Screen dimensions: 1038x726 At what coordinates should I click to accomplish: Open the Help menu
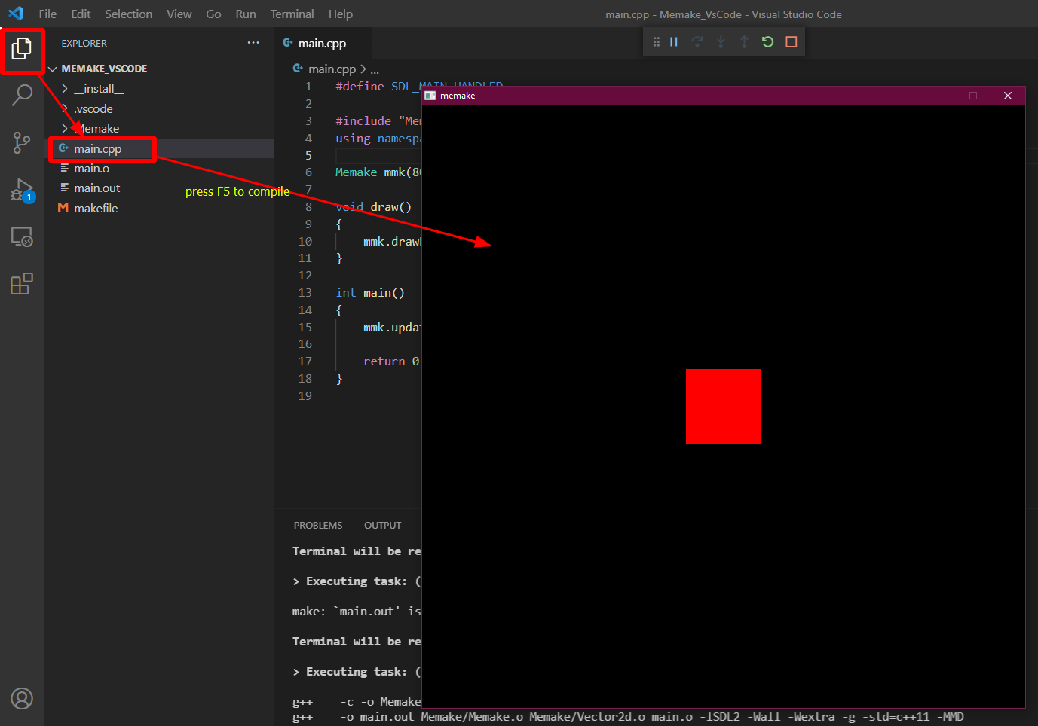pos(340,14)
